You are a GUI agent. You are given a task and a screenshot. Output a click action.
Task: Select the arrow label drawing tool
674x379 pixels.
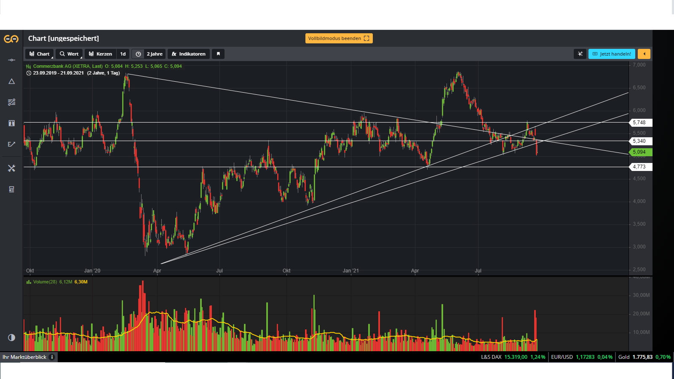(11, 144)
